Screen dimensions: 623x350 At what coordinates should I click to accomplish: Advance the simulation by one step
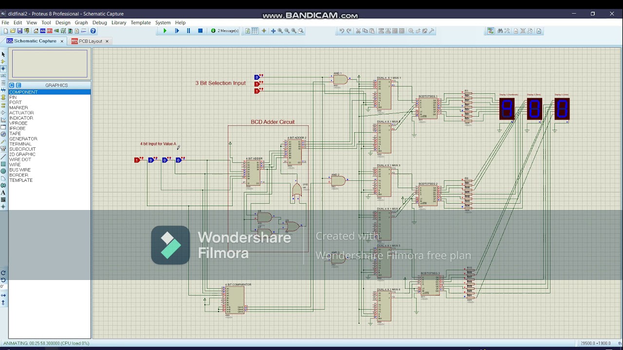(177, 31)
